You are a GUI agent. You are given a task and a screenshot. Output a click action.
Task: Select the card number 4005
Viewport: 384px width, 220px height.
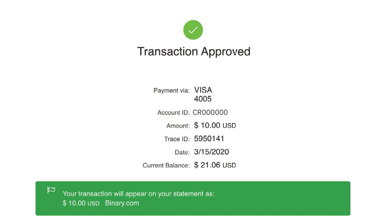pos(203,99)
